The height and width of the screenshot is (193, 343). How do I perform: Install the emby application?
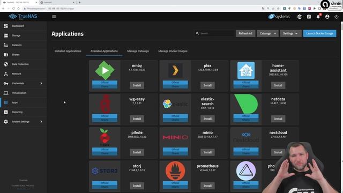(x=137, y=85)
